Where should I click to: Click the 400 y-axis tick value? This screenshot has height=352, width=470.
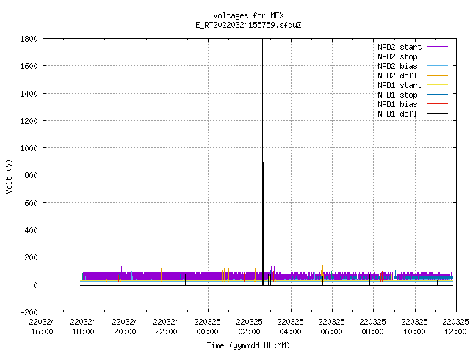31,230
